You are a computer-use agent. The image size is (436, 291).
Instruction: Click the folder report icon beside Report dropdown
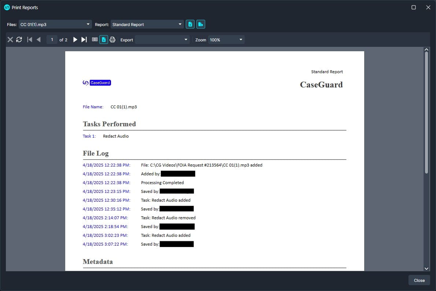click(x=200, y=25)
